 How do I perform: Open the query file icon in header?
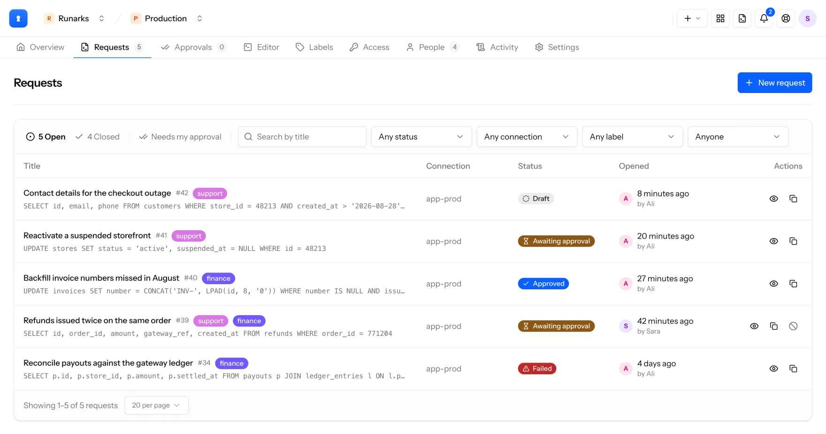(742, 18)
